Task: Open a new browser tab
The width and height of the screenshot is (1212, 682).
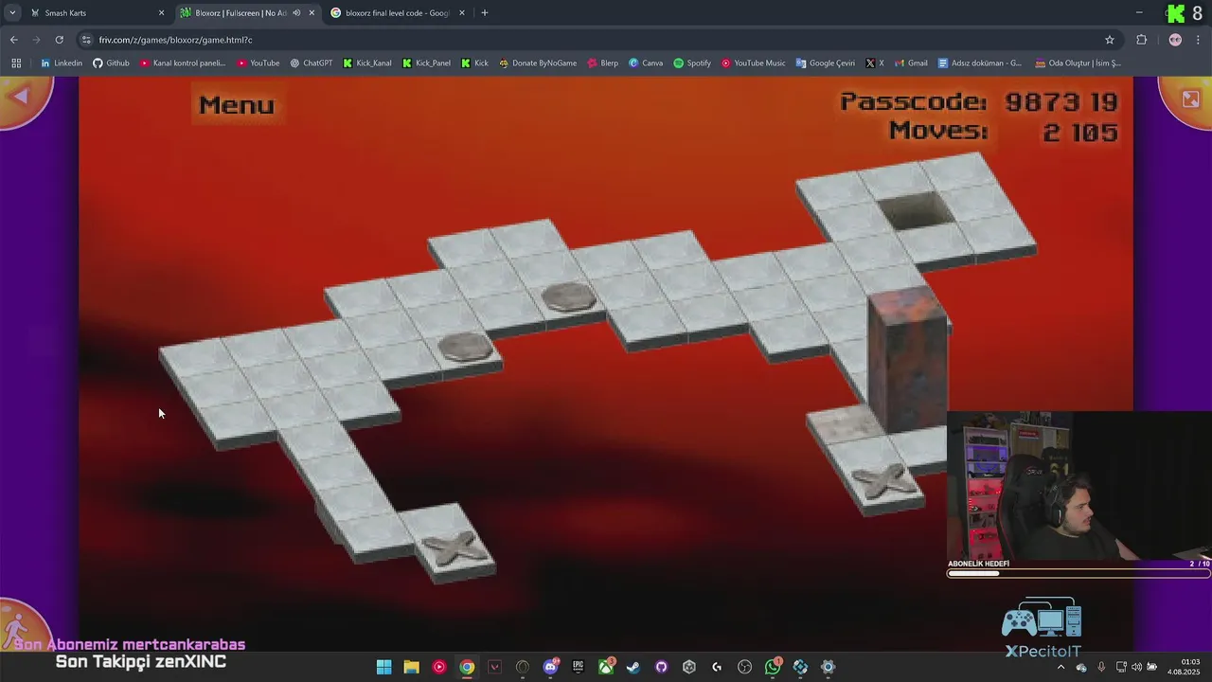Action: (485, 12)
